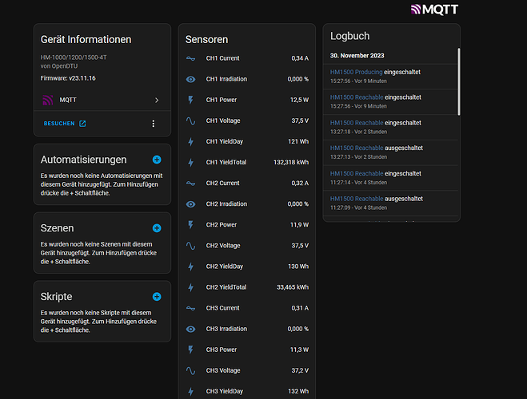Click the CH1 YieldTotal lightning icon

pos(190,162)
